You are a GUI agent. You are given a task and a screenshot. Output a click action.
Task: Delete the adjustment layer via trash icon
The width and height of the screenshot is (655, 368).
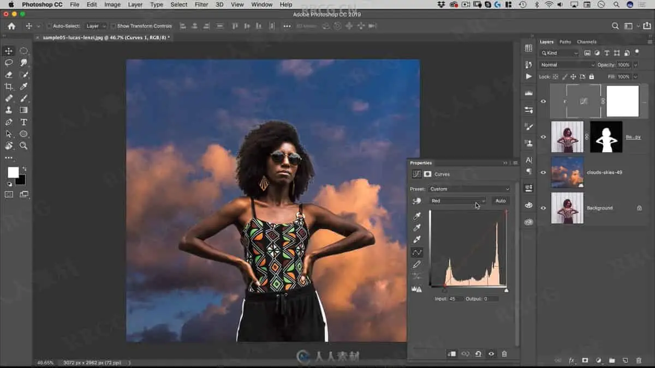coord(504,354)
